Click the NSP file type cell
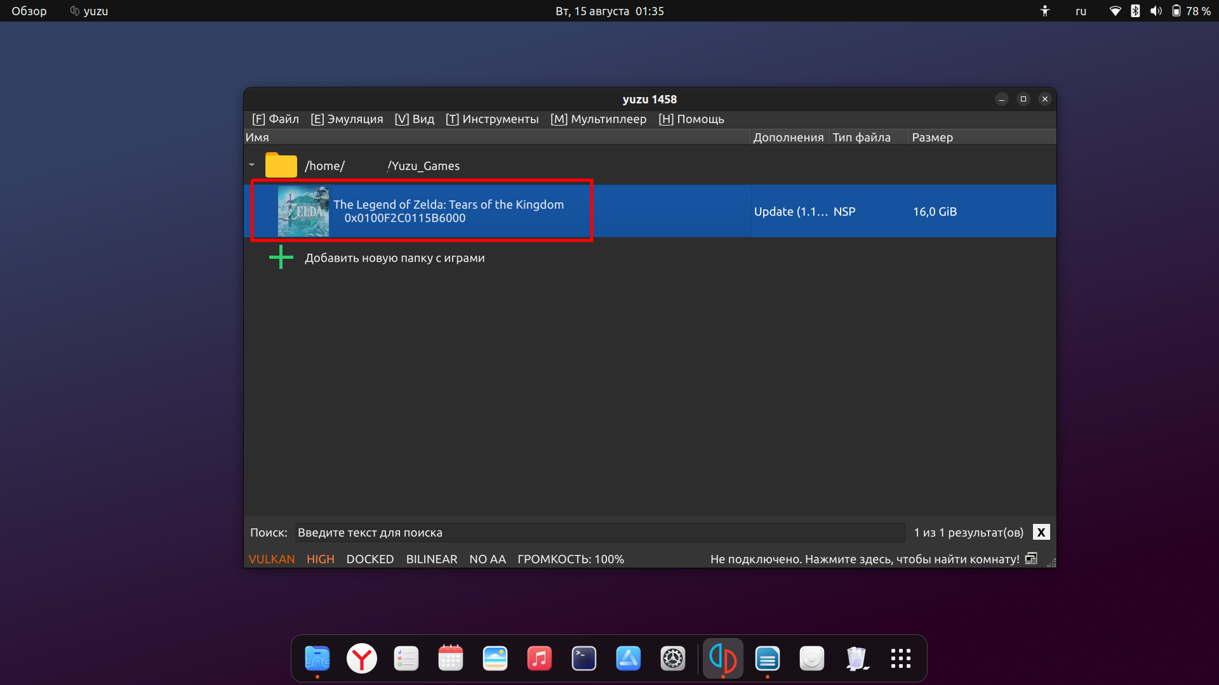 (x=844, y=211)
